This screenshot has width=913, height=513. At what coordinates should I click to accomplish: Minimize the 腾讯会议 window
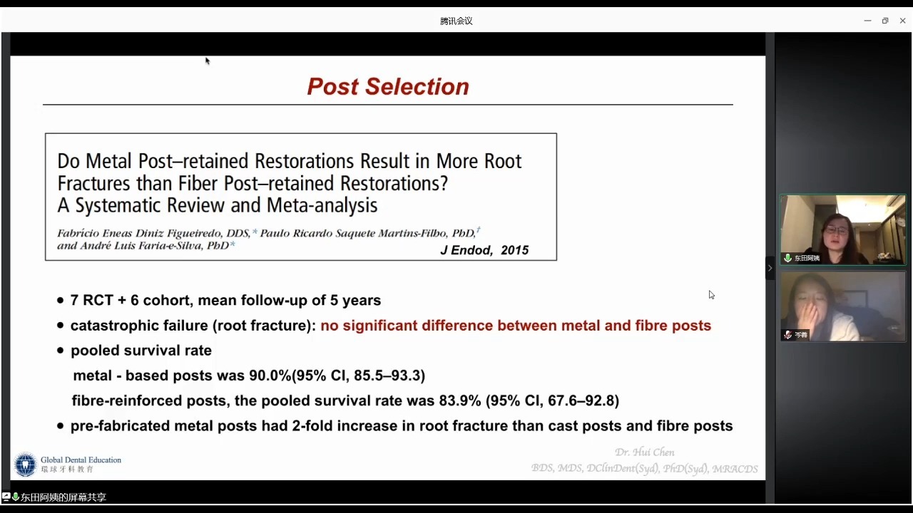867,21
